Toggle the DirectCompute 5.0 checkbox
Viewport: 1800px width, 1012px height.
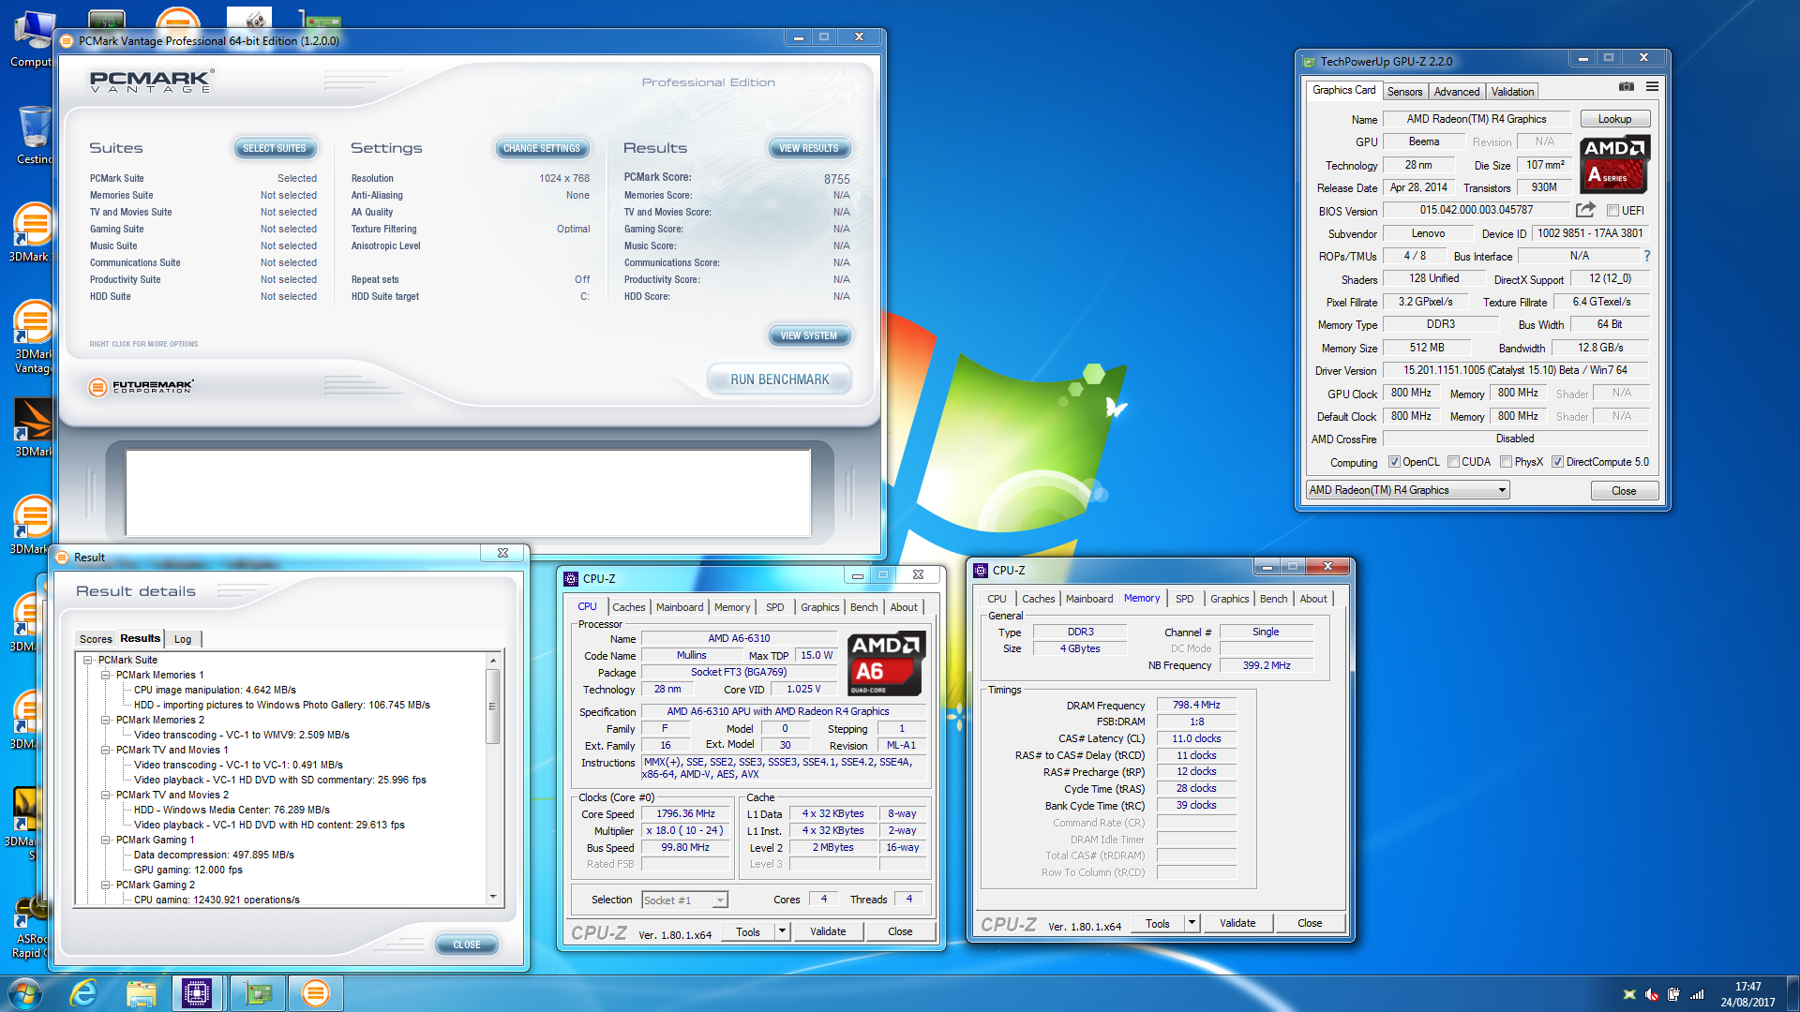(1557, 462)
